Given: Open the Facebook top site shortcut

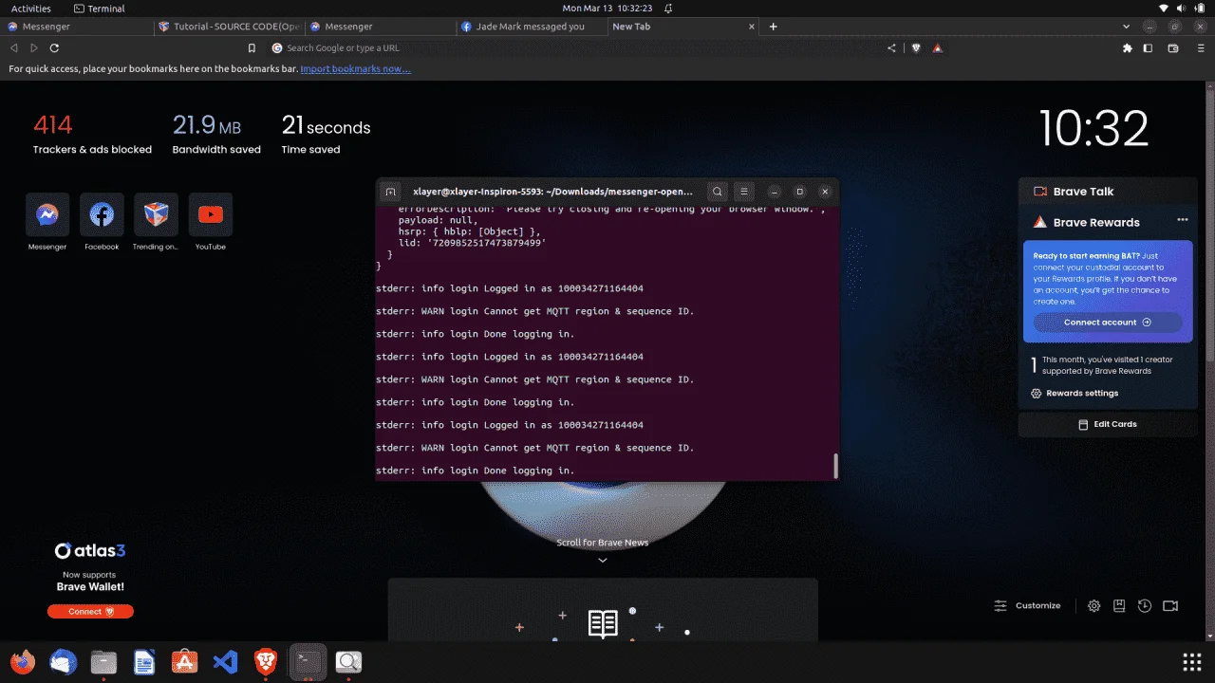Looking at the screenshot, I should tap(102, 215).
